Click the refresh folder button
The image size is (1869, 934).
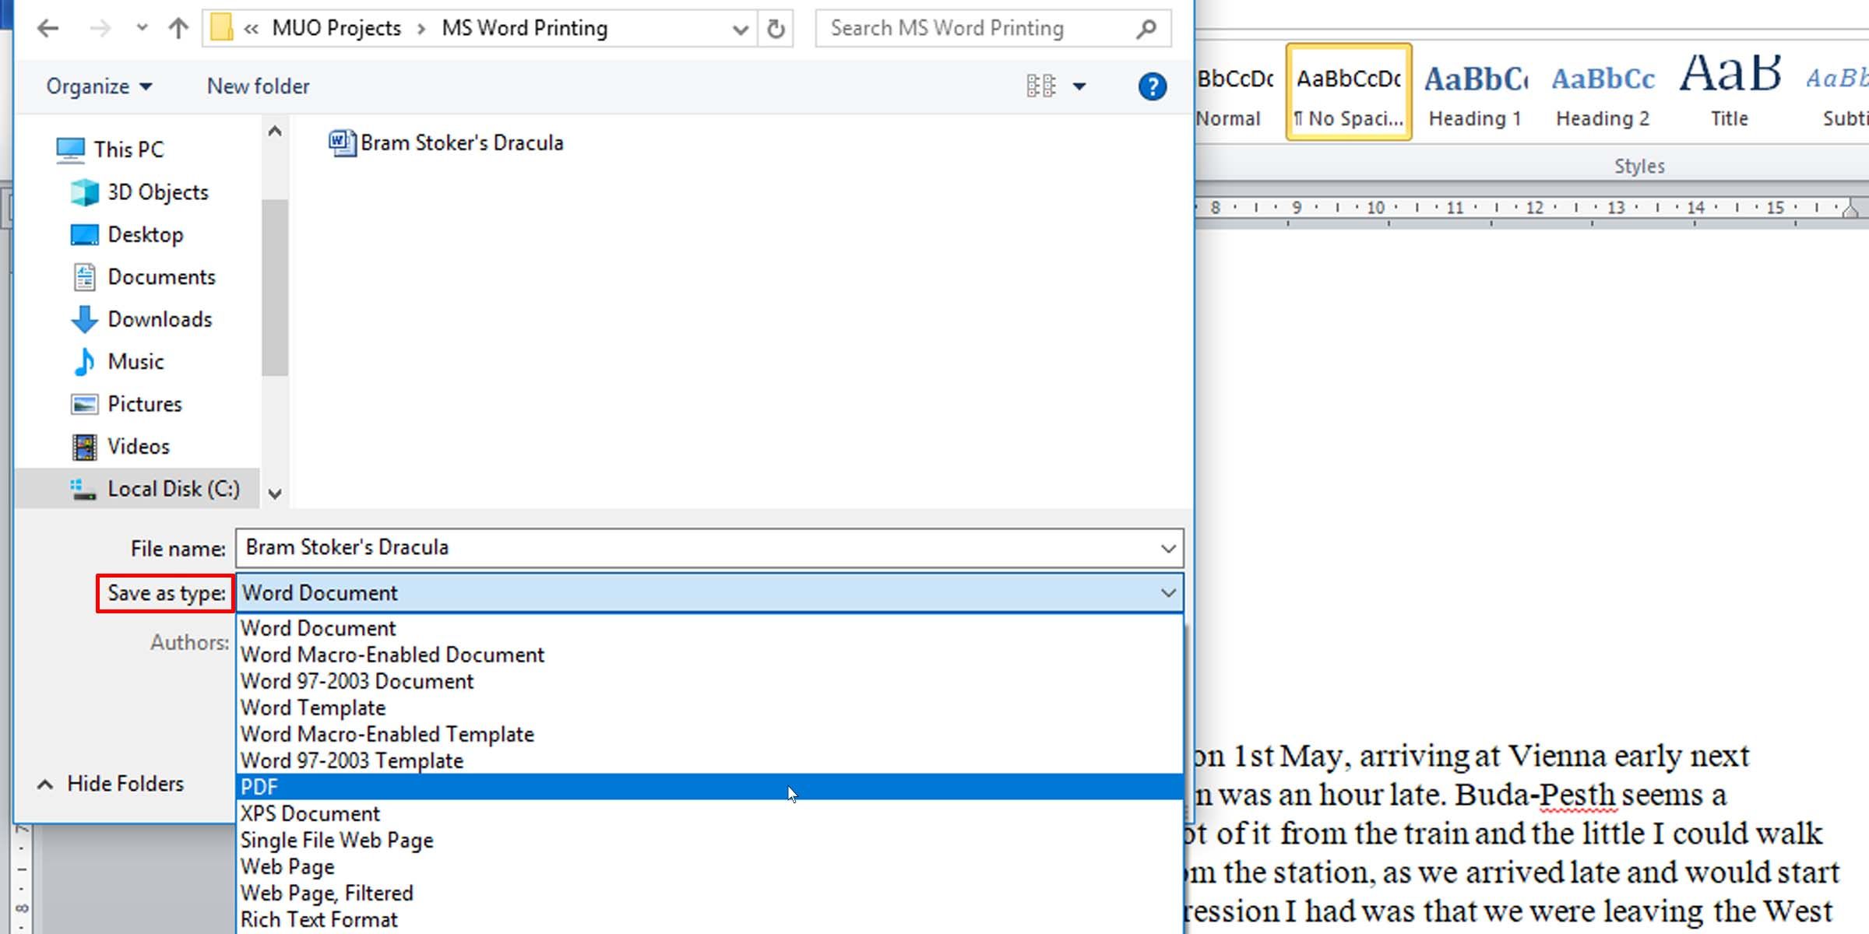click(x=776, y=27)
